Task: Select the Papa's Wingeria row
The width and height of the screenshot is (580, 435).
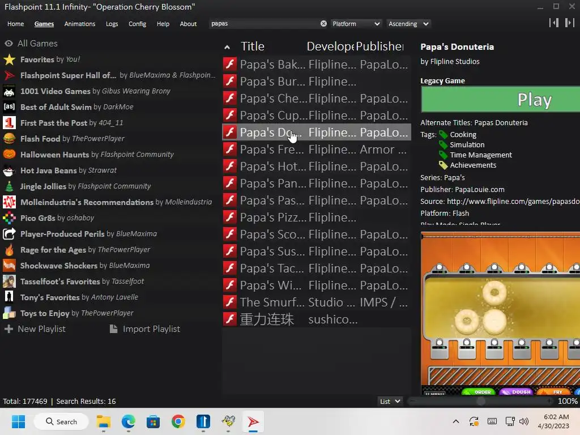Action: tap(317, 285)
